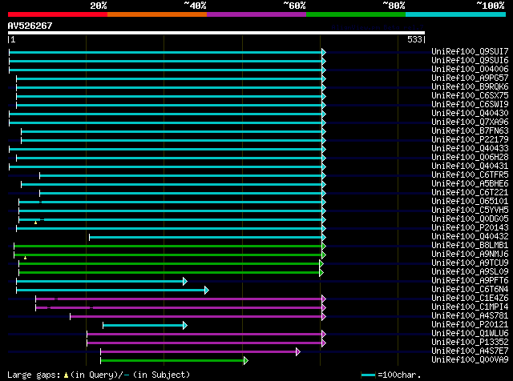
Task: Click the AV526267 query name
Action: (30, 26)
